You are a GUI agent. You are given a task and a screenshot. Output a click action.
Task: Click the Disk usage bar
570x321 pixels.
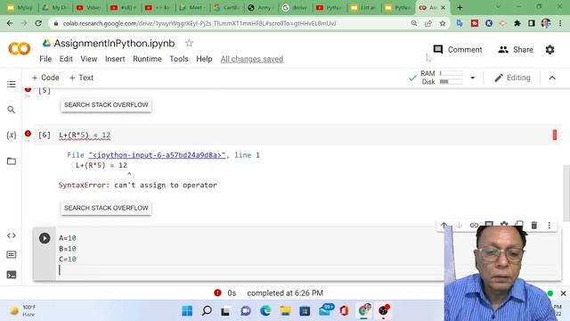(452, 81)
